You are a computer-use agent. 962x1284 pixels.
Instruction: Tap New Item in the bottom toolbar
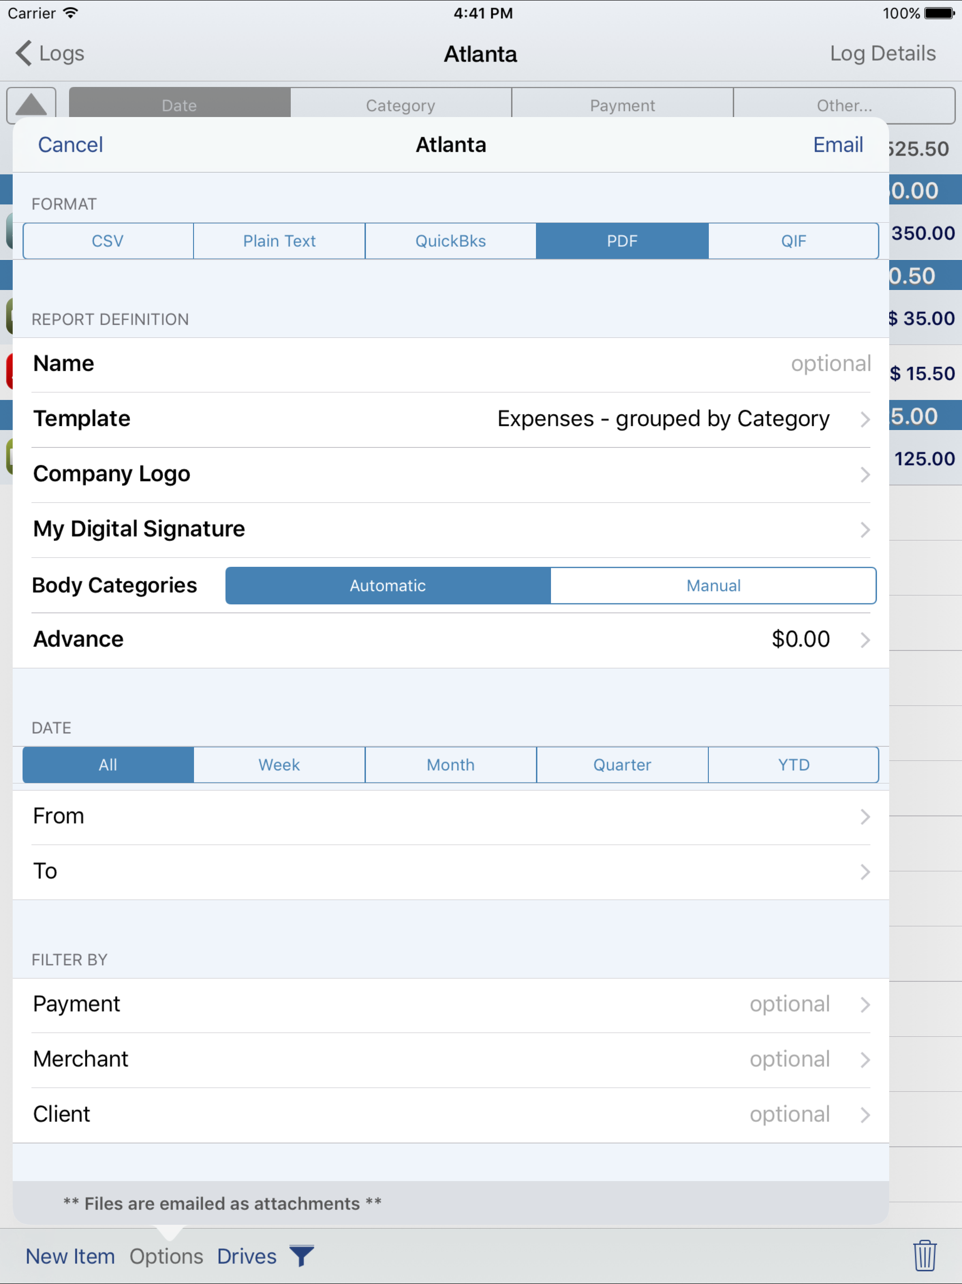70,1255
